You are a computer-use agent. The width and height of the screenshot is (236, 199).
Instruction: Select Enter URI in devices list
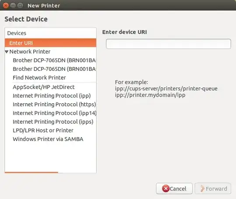pos(50,43)
